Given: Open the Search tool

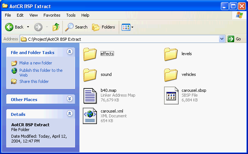Looking at the screenshot, I should point(76,27).
